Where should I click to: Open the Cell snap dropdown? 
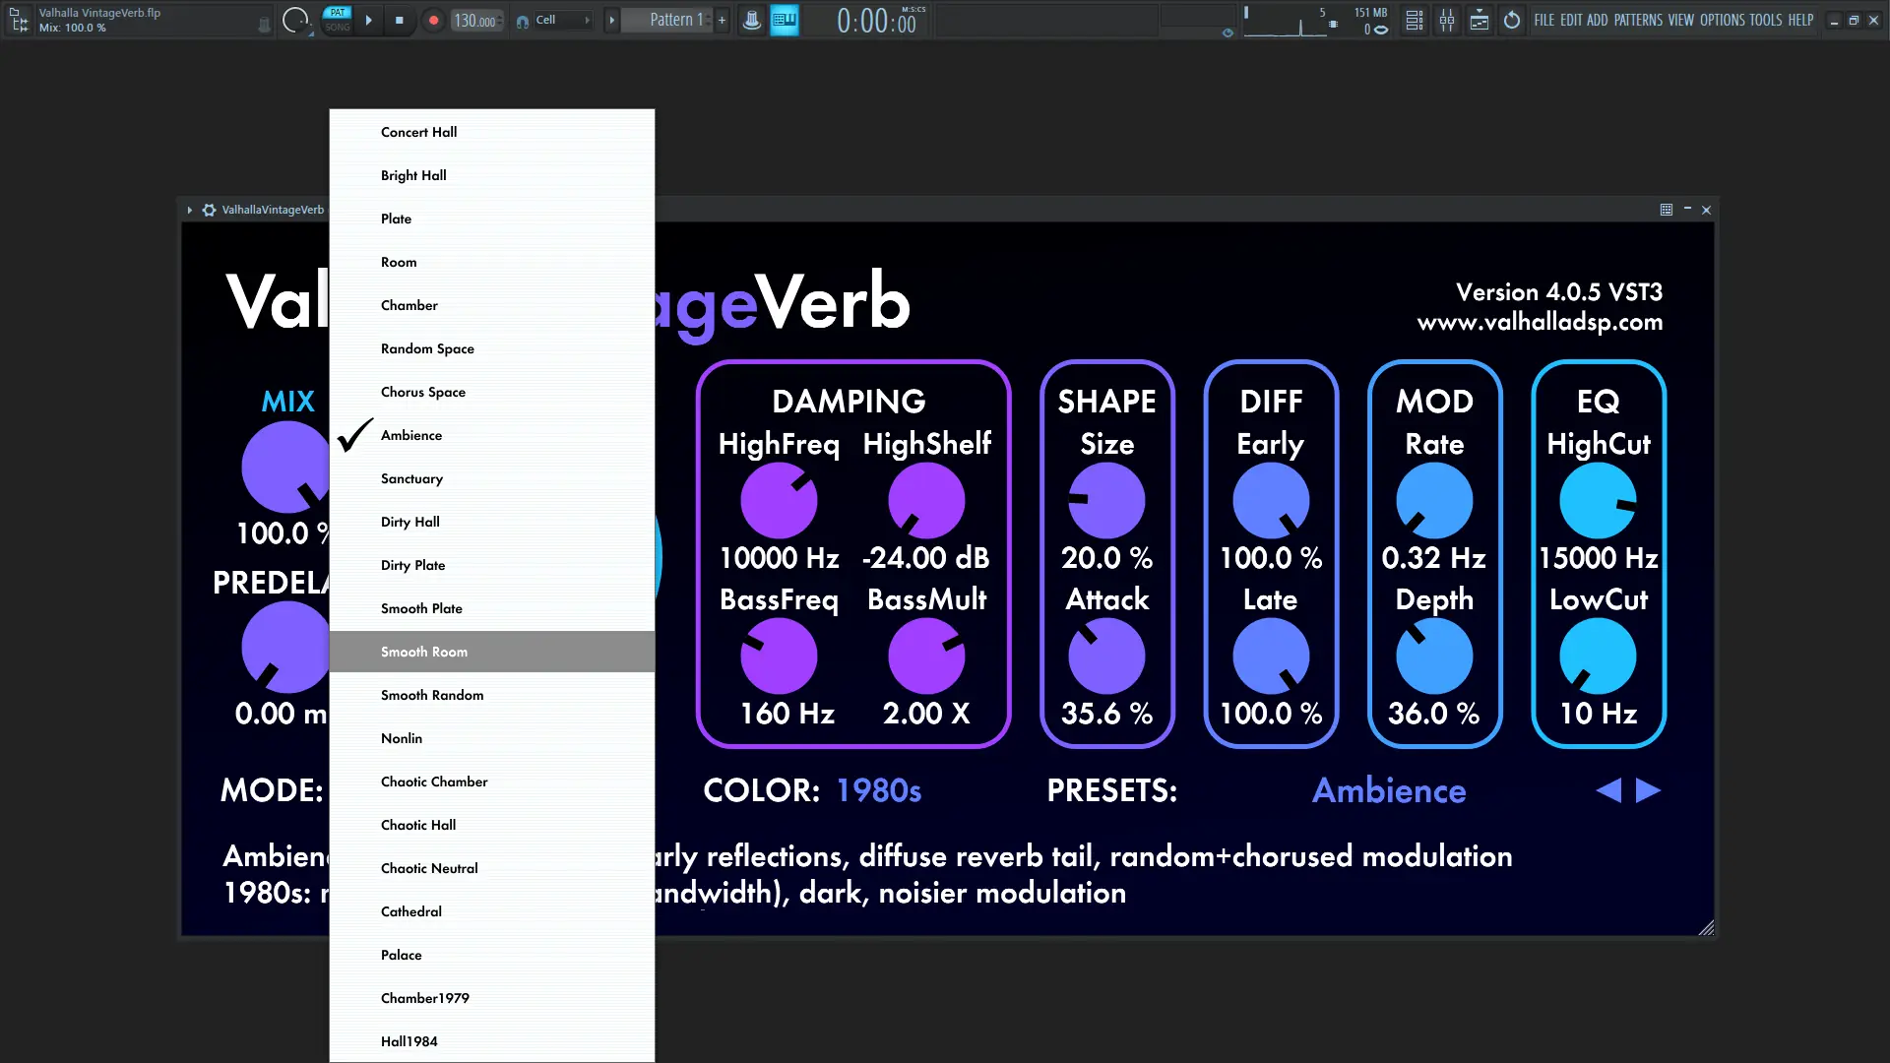pyautogui.click(x=563, y=20)
